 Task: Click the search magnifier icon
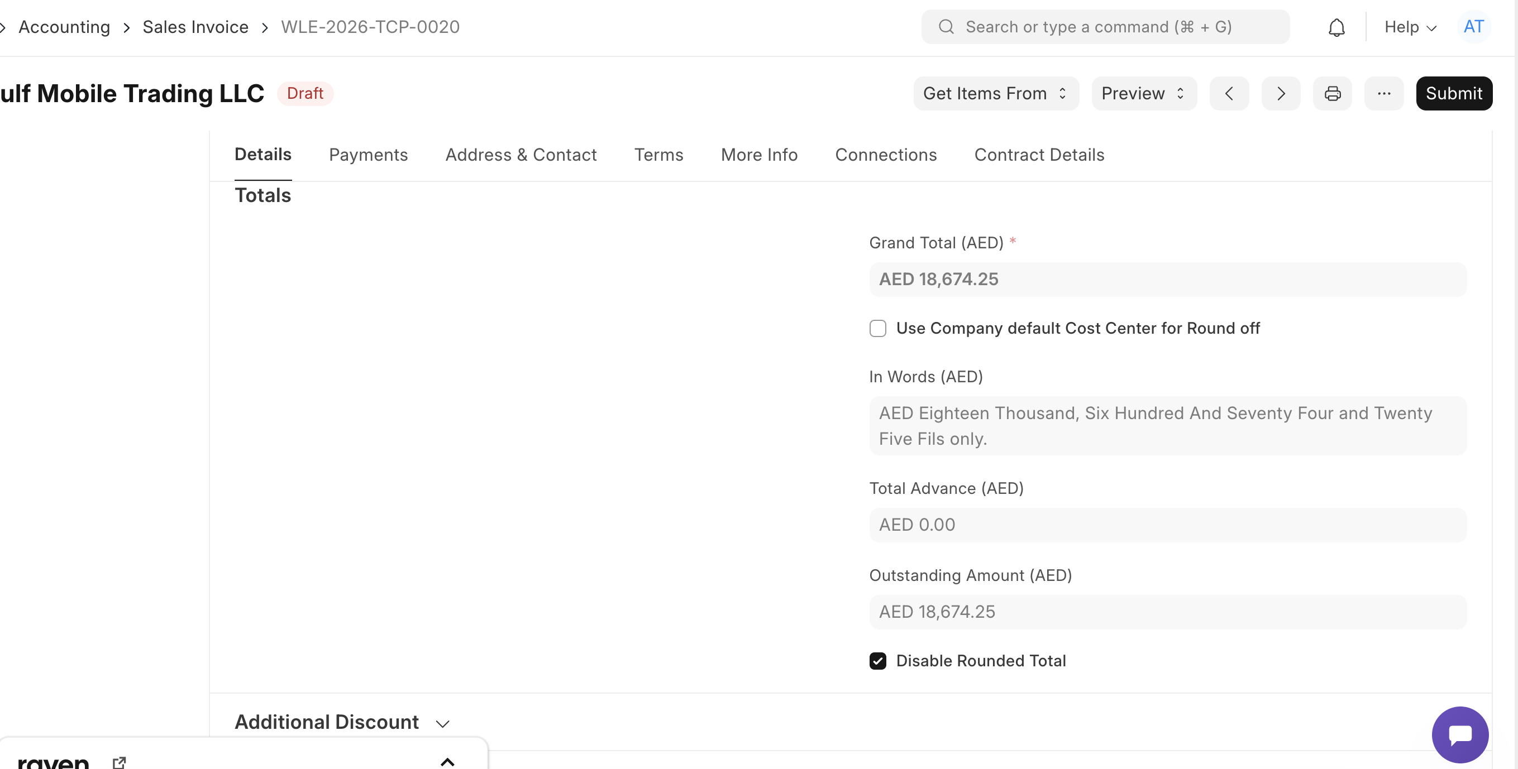point(946,27)
